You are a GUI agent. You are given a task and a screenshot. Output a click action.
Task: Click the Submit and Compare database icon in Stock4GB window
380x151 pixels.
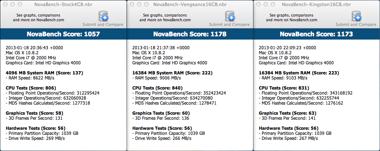103,17
